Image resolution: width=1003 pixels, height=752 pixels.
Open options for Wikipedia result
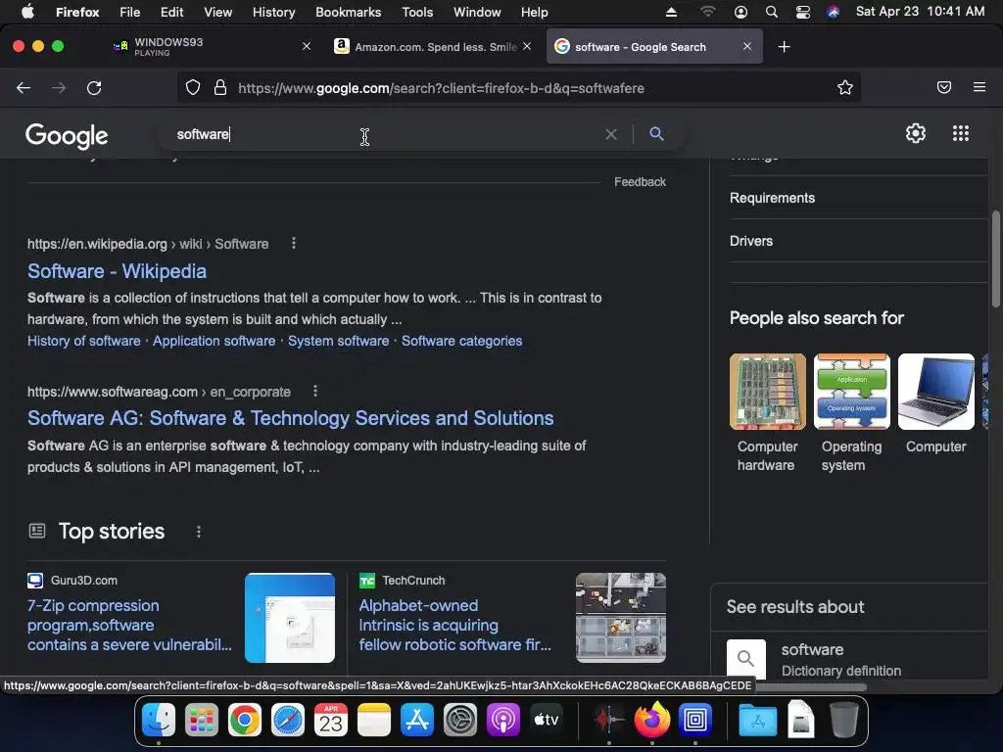point(294,243)
